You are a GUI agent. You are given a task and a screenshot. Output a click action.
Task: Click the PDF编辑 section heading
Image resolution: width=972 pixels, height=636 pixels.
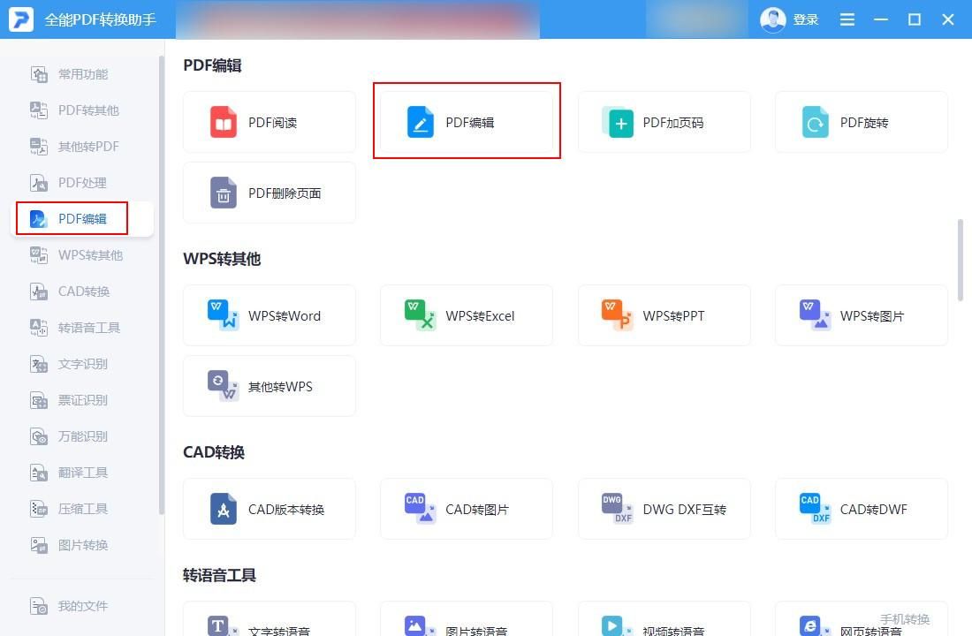coord(212,65)
